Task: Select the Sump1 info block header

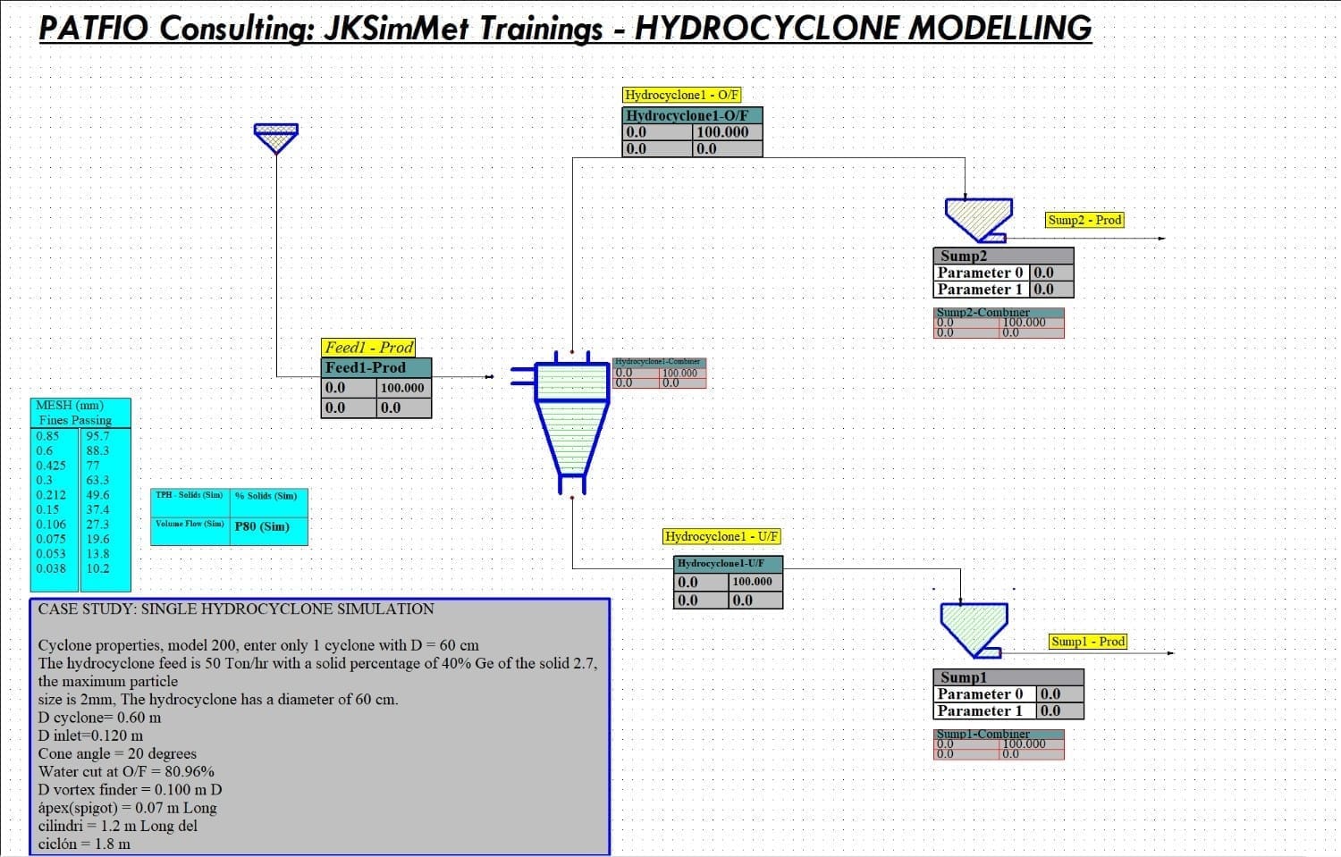Action: coord(1008,677)
